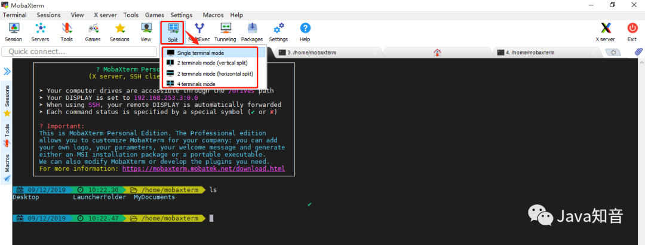Image resolution: width=645 pixels, height=245 pixels.
Task: Choose Single terminal mode
Action: (211, 53)
